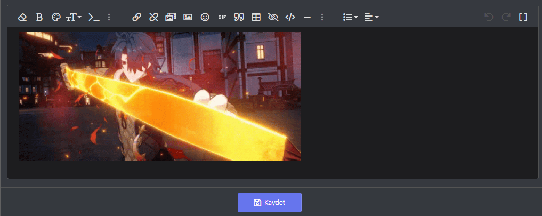Toggle bold formatting
The width and height of the screenshot is (542, 216).
pos(39,17)
